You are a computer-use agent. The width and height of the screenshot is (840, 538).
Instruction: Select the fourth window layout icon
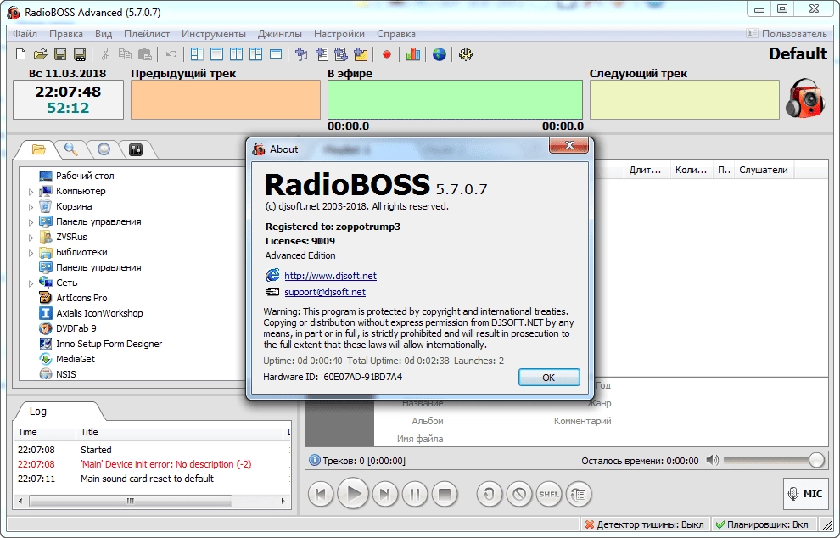pos(256,54)
